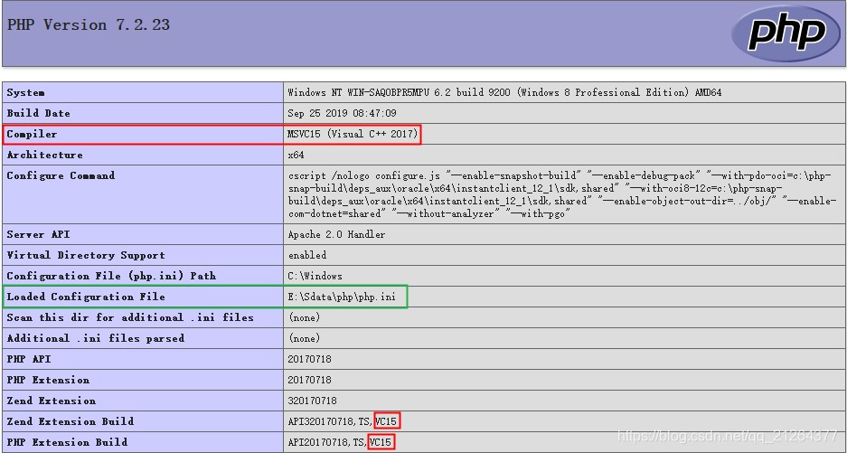
Task: Click '(none)' in Additional .ini files parsed row
Action: point(305,338)
